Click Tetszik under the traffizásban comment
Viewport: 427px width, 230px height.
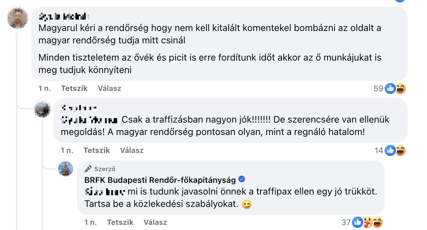[x=97, y=150]
